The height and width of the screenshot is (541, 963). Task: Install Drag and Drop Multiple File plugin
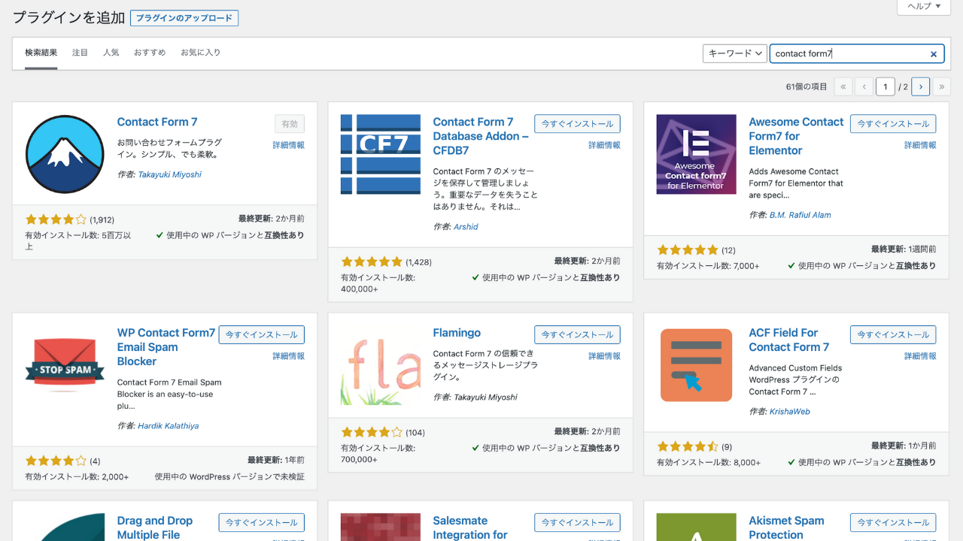tap(261, 523)
